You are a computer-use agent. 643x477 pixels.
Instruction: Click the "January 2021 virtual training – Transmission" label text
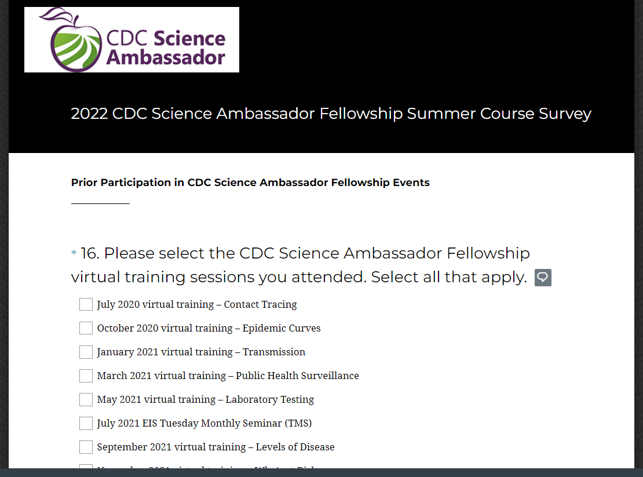201,352
